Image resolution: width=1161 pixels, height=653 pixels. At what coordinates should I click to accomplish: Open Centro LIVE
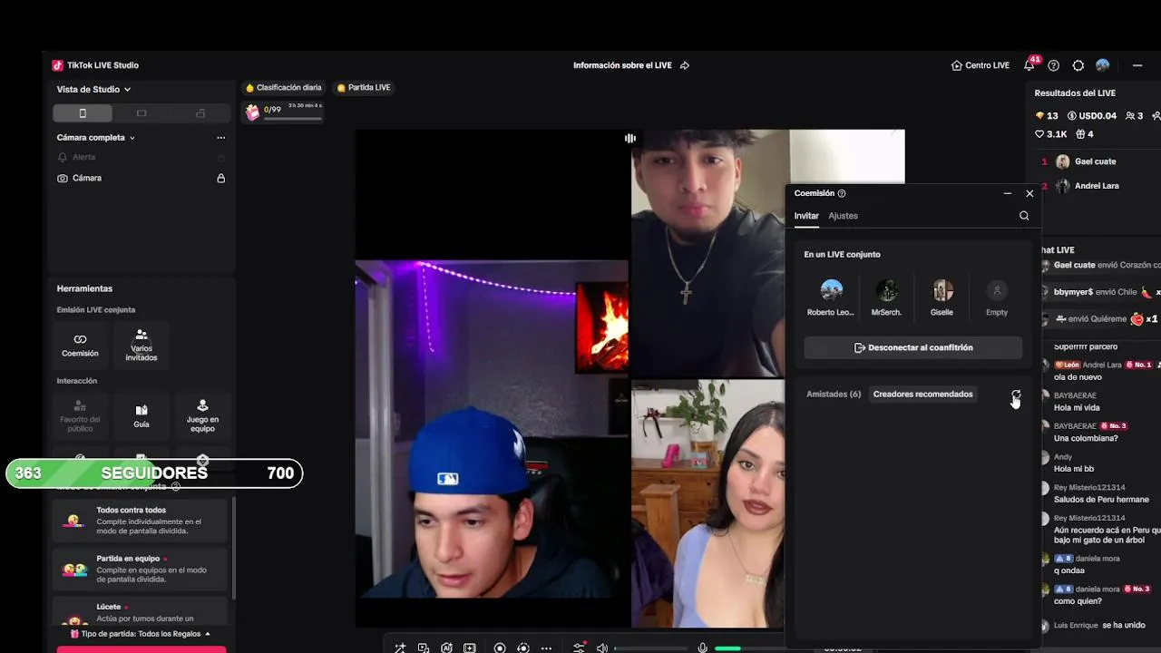tap(981, 65)
